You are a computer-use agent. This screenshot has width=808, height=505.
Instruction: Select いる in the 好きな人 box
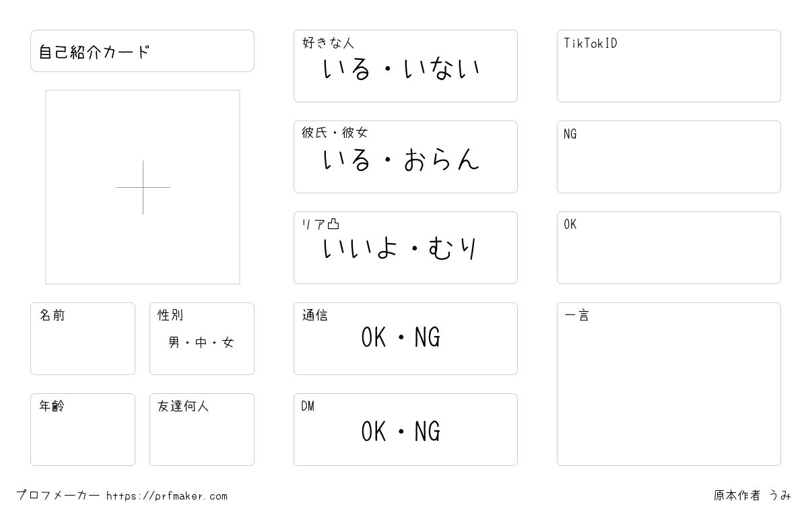point(347,69)
